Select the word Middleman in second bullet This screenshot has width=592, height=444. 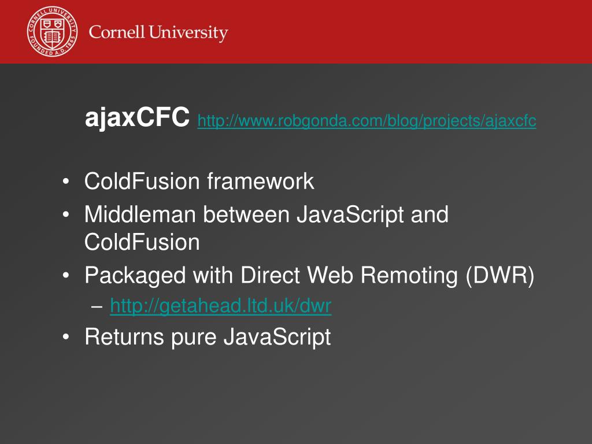(x=140, y=214)
